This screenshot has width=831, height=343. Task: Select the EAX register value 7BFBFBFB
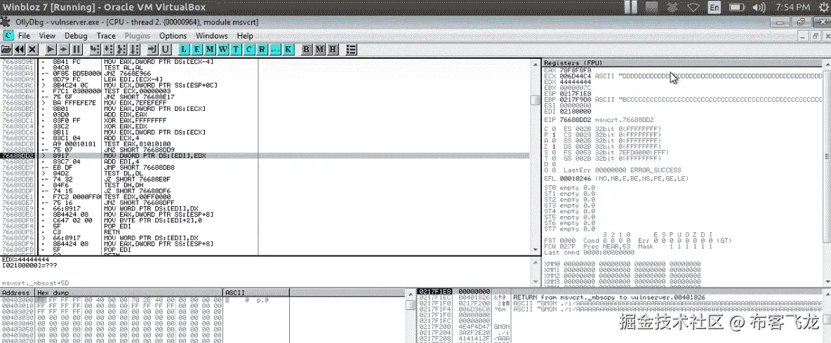point(575,69)
